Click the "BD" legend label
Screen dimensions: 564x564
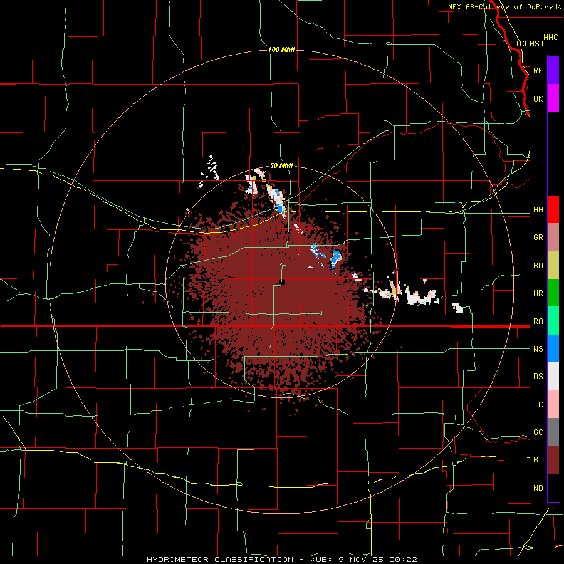click(538, 266)
